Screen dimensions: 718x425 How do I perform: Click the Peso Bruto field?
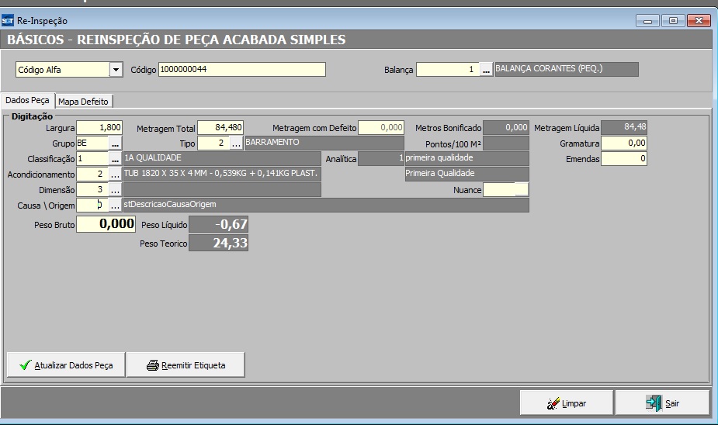tap(106, 225)
